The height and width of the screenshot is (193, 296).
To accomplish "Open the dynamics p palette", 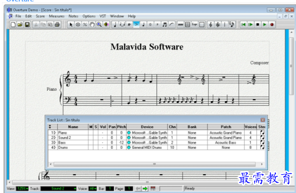I will click(x=157, y=24).
